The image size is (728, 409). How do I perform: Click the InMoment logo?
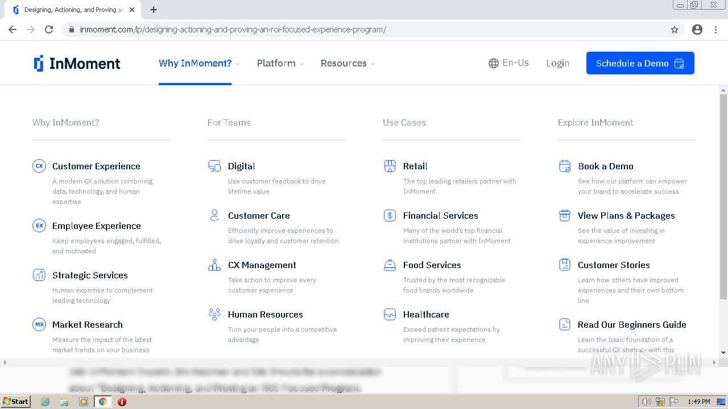coord(77,63)
